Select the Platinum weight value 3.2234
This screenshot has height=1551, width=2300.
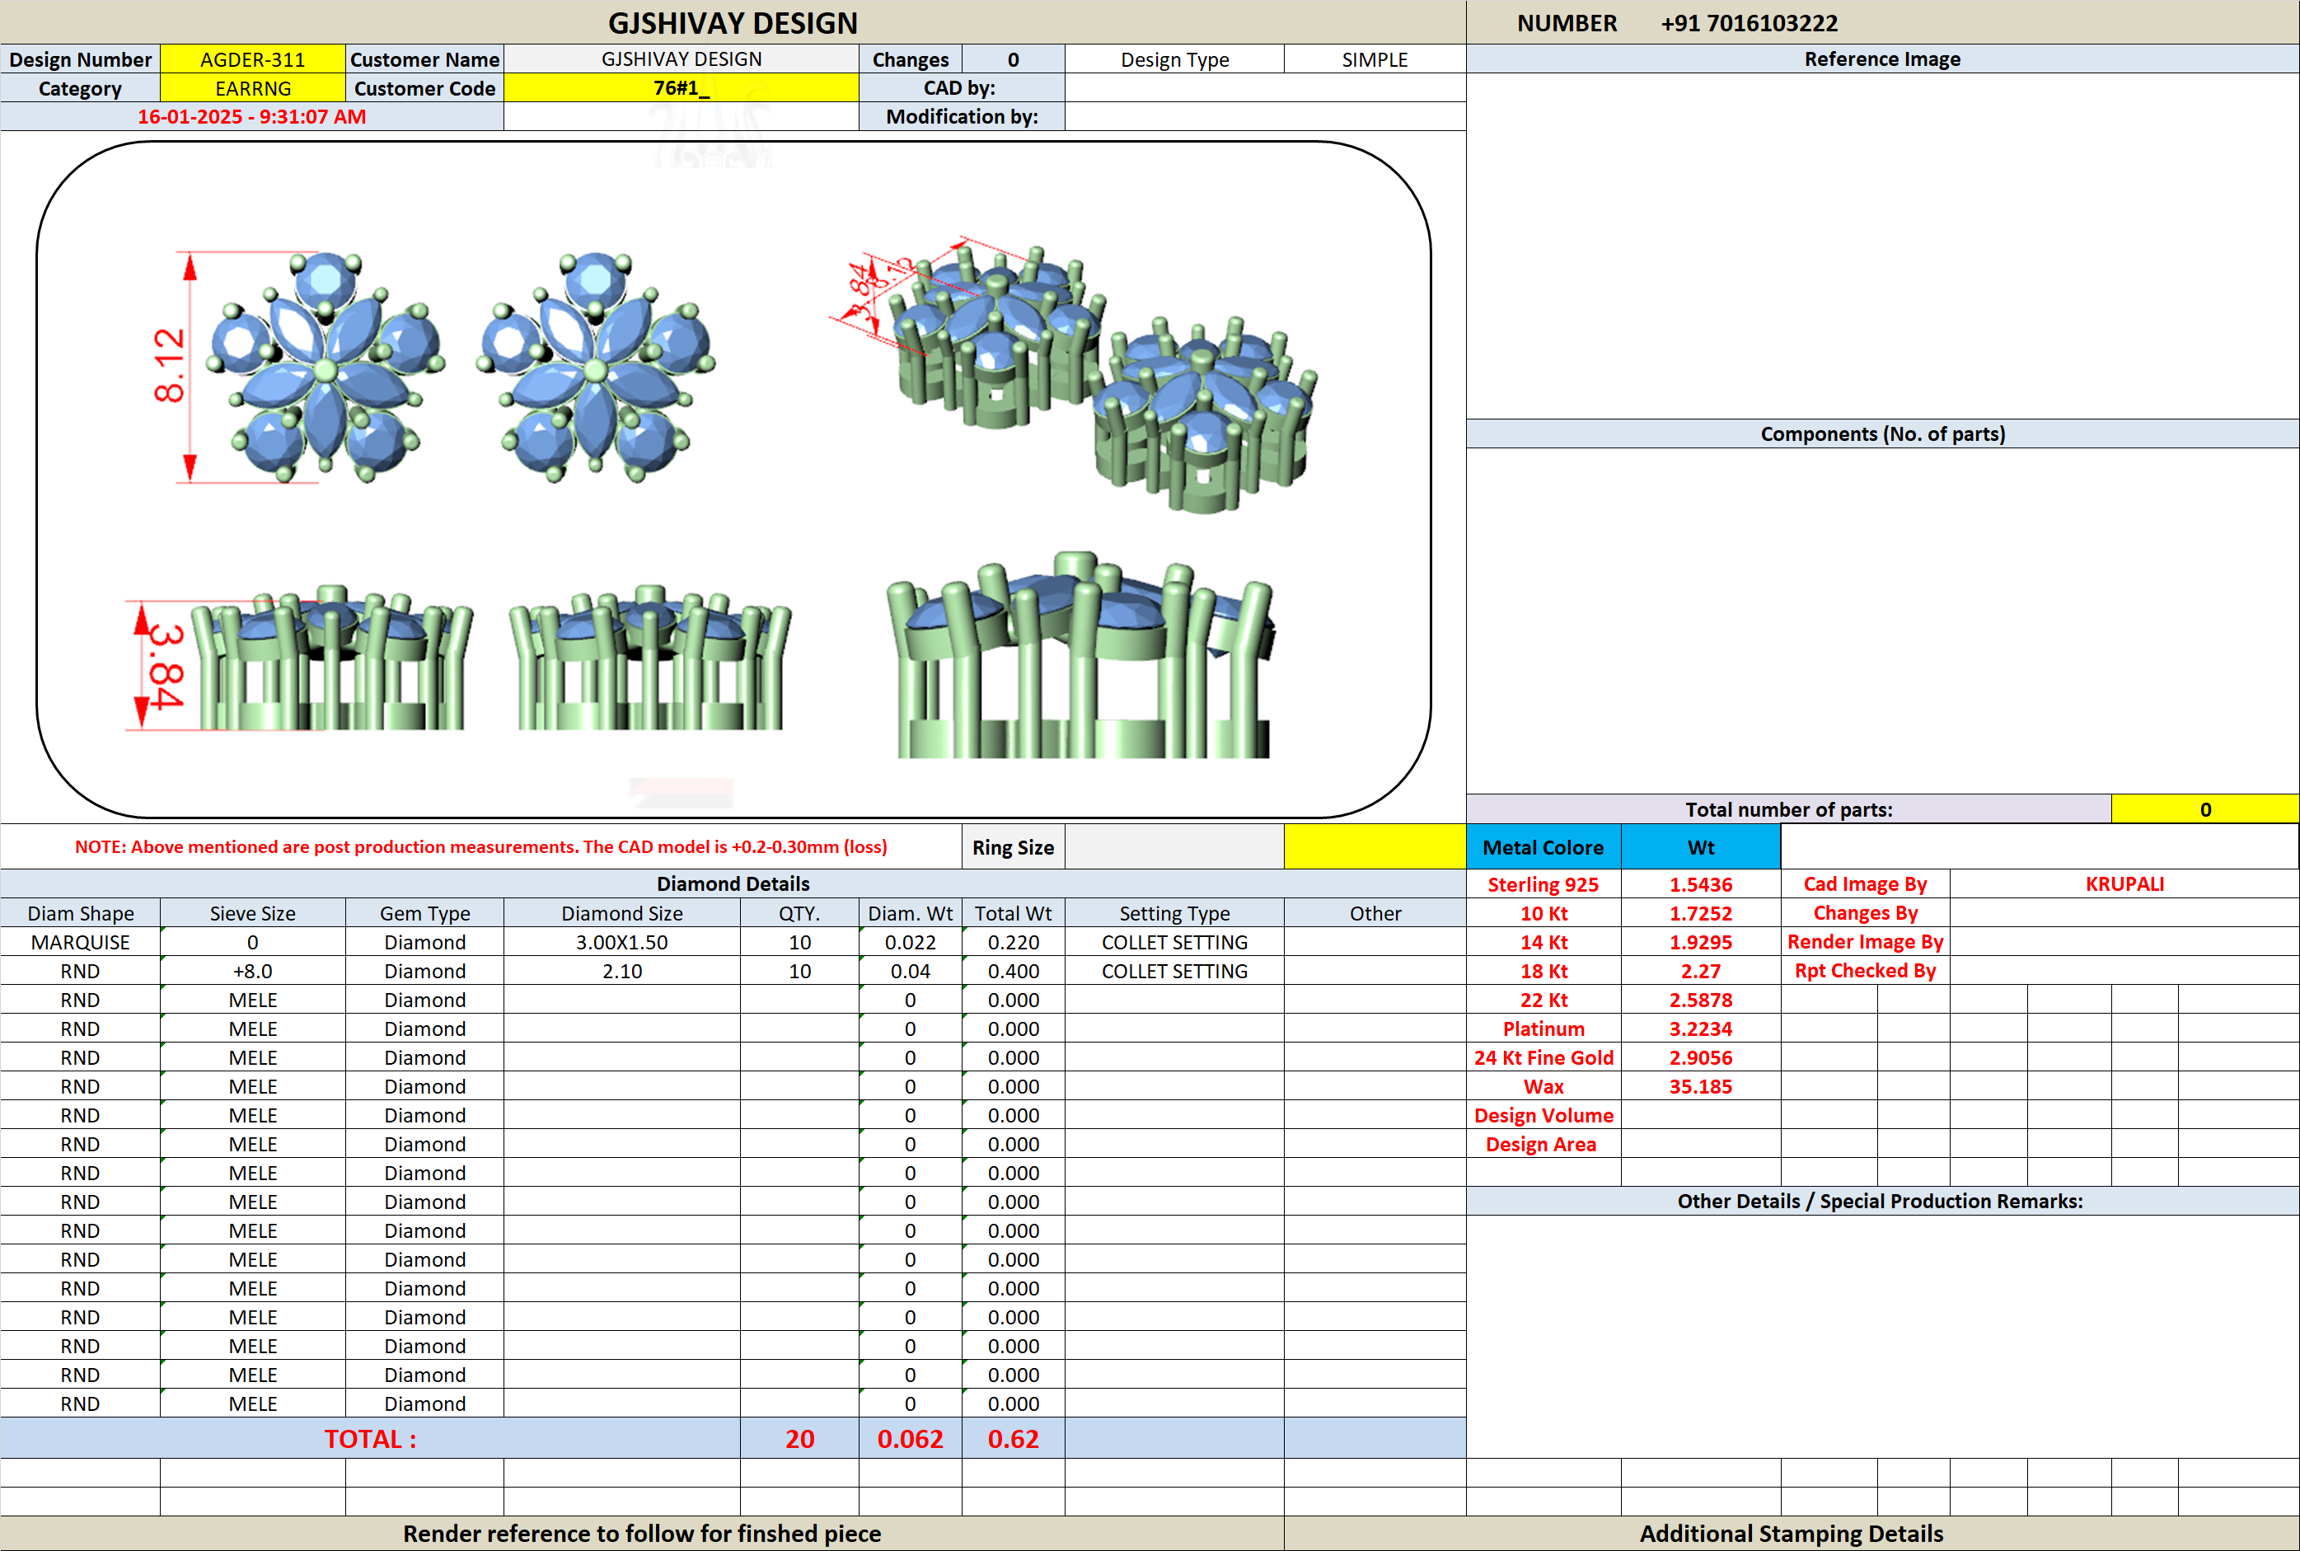tap(1701, 1029)
